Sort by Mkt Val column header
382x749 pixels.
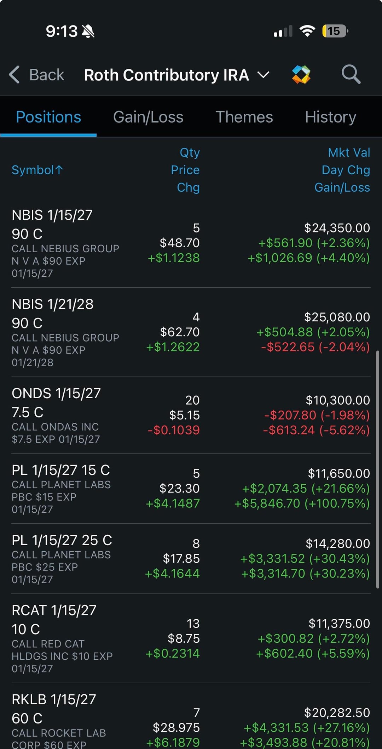coord(349,153)
